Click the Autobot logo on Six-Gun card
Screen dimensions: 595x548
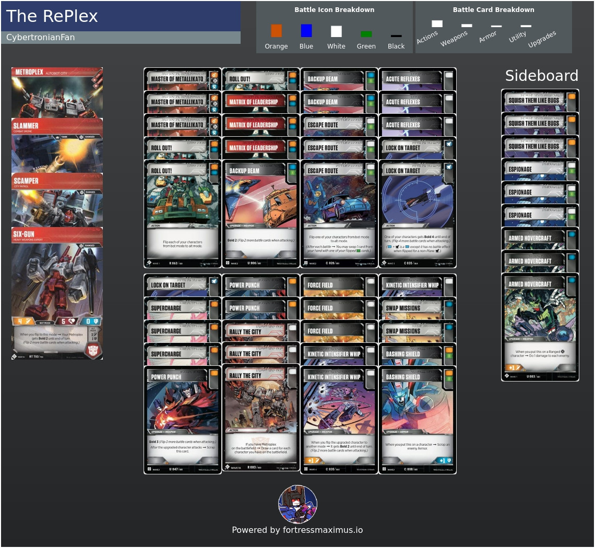(93, 350)
